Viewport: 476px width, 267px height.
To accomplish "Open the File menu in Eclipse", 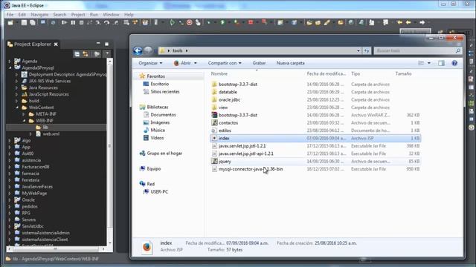I will 10,15.
